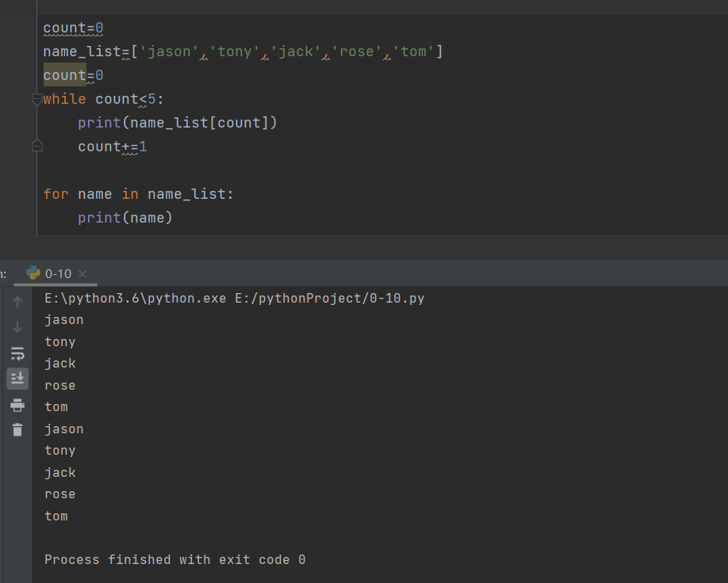The width and height of the screenshot is (728, 583).
Task: Click the first jason console output line
Action: coord(64,320)
